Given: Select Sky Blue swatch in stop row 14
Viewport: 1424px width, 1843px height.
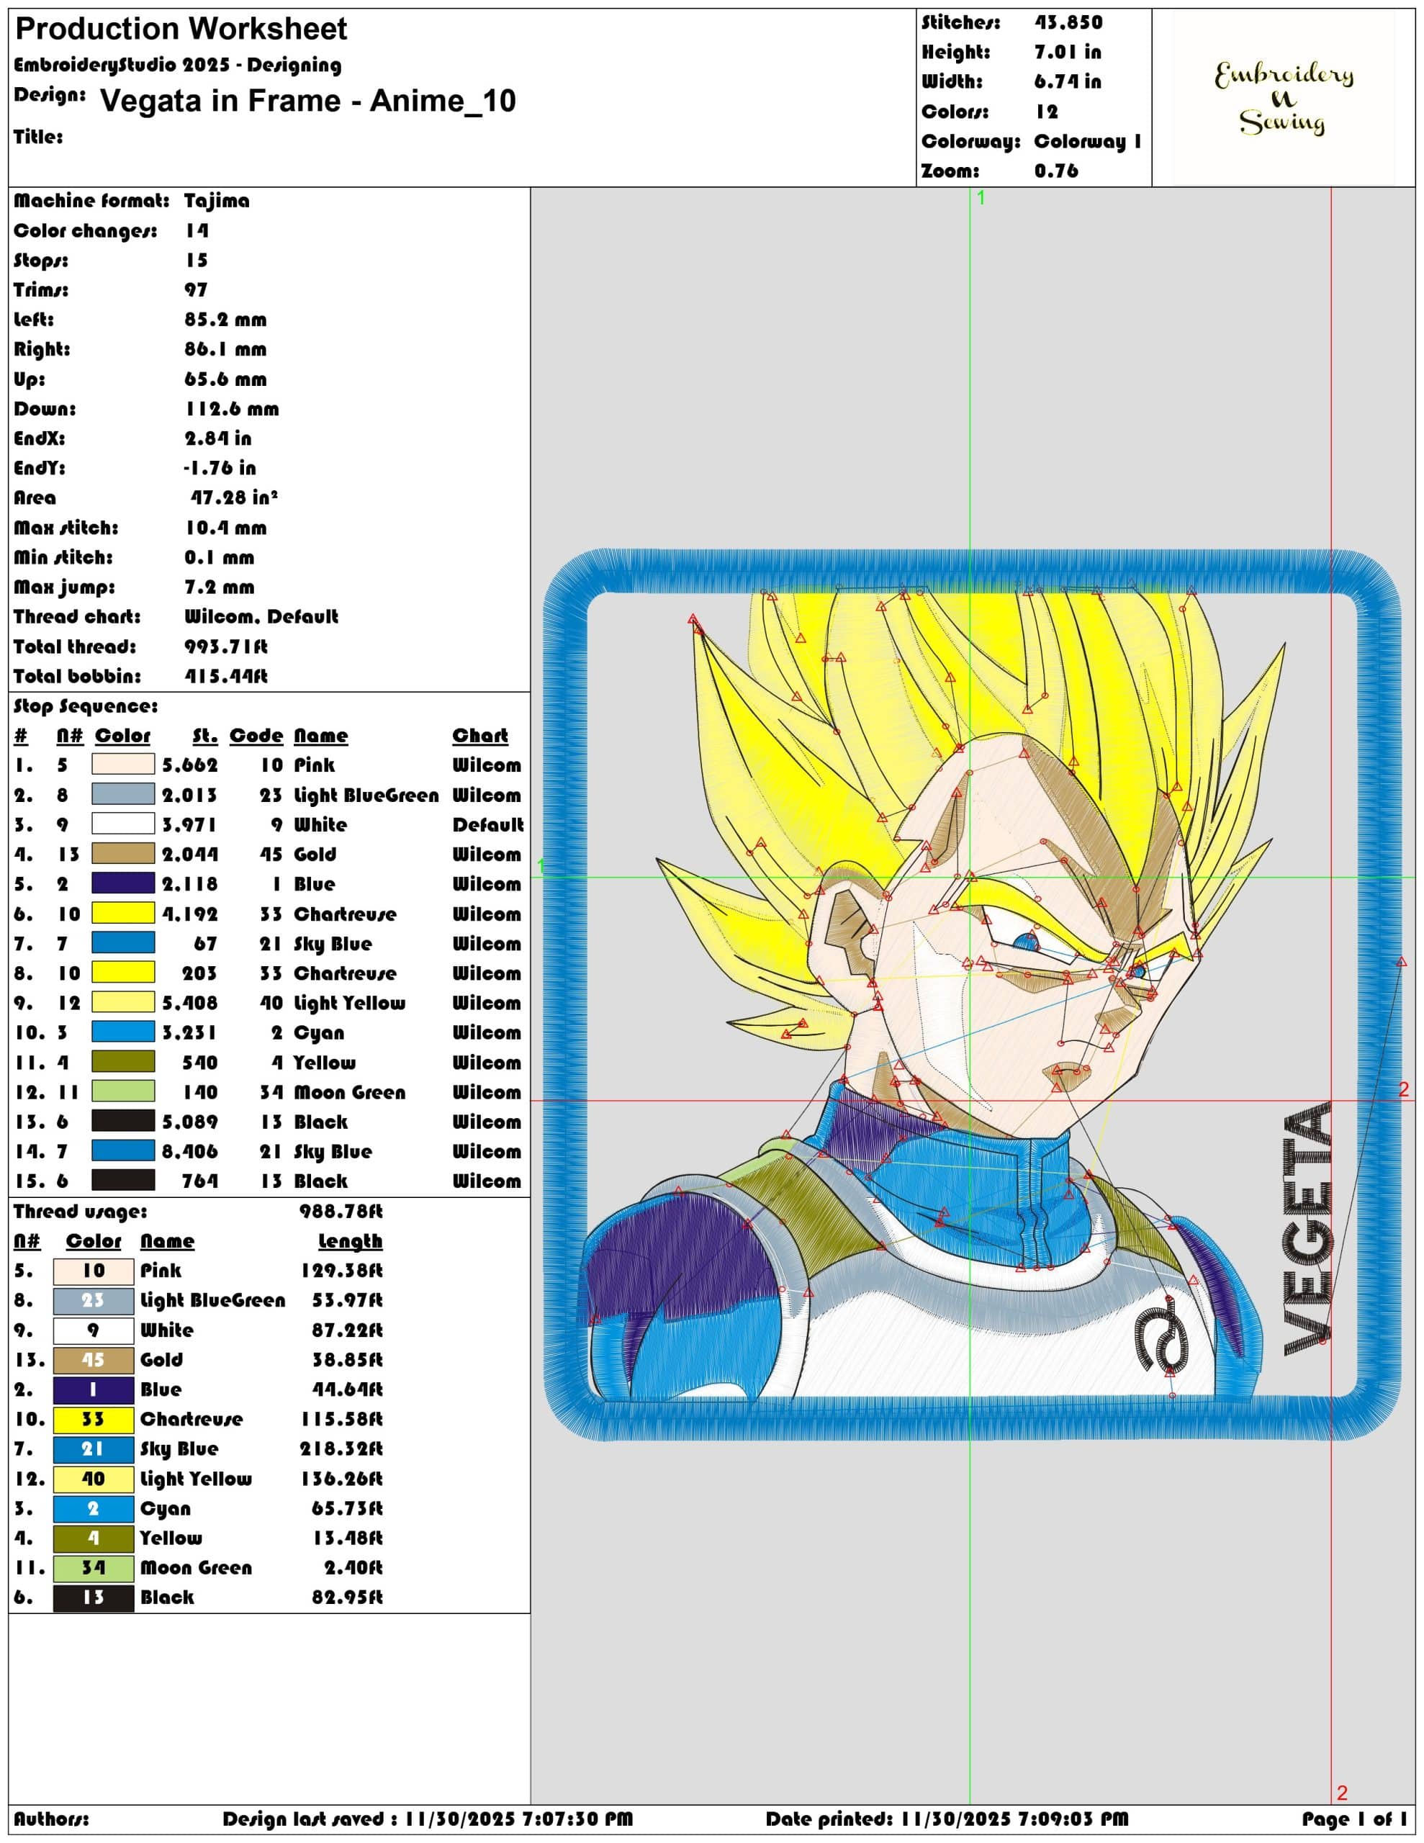Looking at the screenshot, I should [123, 1151].
